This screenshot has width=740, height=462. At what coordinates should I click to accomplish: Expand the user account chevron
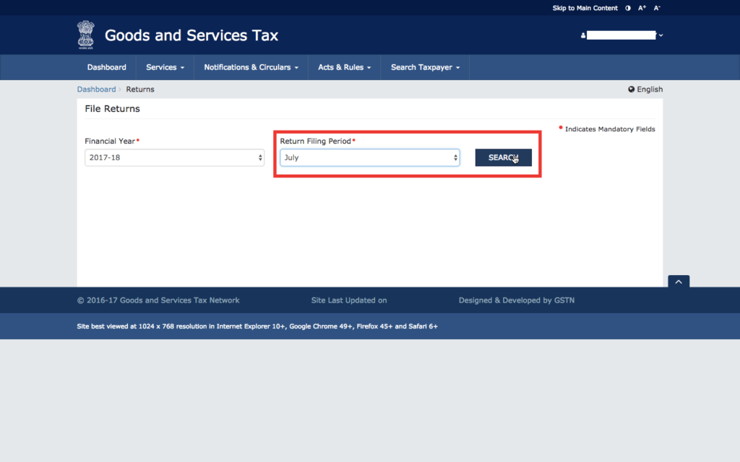(661, 35)
